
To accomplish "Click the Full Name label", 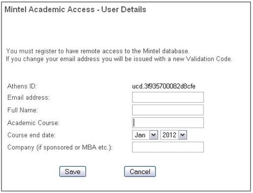I will [x=23, y=110].
